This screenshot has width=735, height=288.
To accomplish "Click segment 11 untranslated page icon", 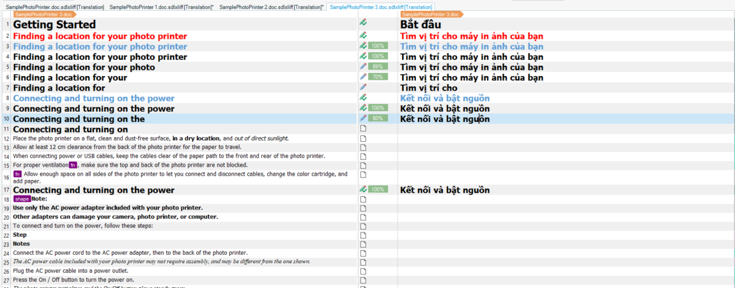I will click(363, 128).
